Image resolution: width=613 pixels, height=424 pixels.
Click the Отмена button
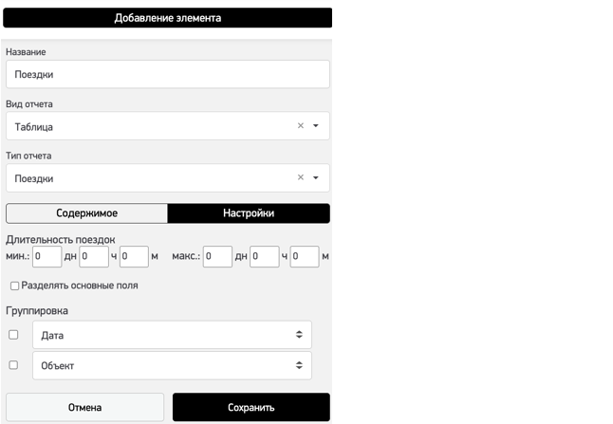[84, 407]
